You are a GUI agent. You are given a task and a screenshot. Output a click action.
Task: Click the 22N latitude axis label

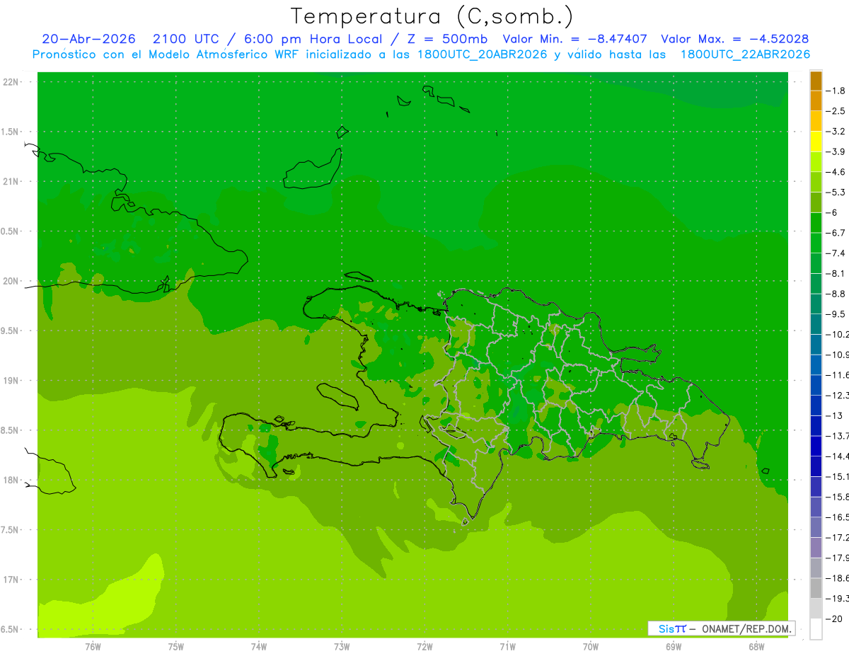click(x=11, y=82)
